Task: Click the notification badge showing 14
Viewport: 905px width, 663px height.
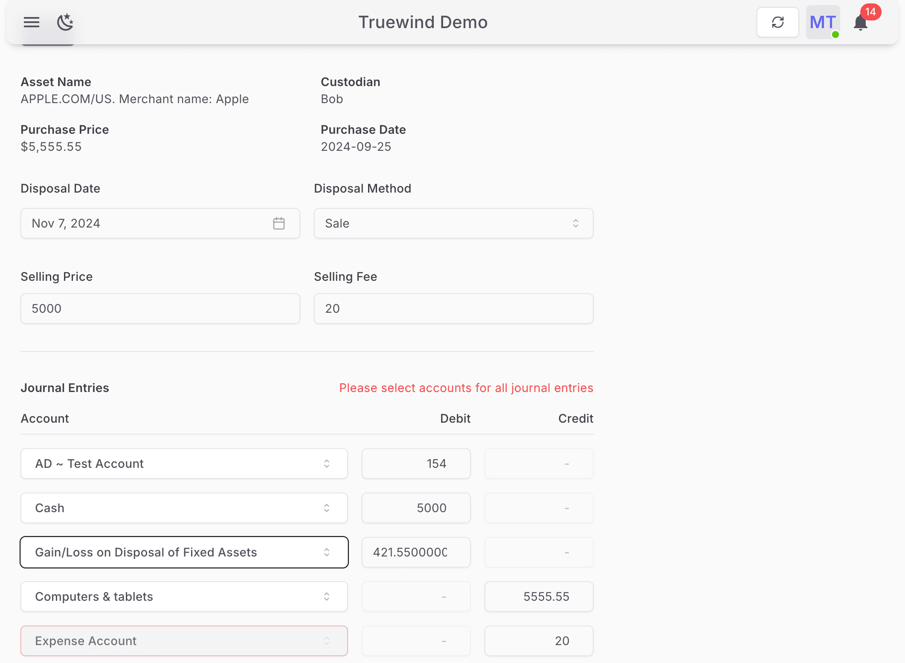Action: (871, 12)
